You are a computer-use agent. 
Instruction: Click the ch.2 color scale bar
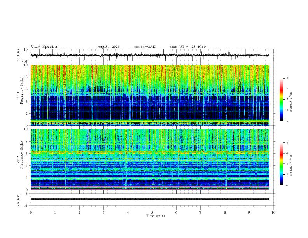[282, 164]
